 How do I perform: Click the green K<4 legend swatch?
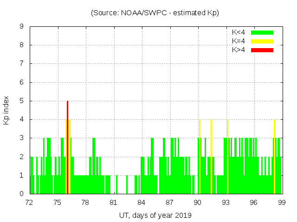point(262,32)
